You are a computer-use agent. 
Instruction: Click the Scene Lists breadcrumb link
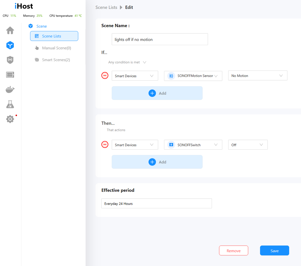tap(106, 7)
